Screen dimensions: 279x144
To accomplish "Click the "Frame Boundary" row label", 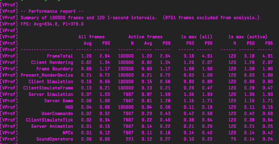I will [x=55, y=69].
